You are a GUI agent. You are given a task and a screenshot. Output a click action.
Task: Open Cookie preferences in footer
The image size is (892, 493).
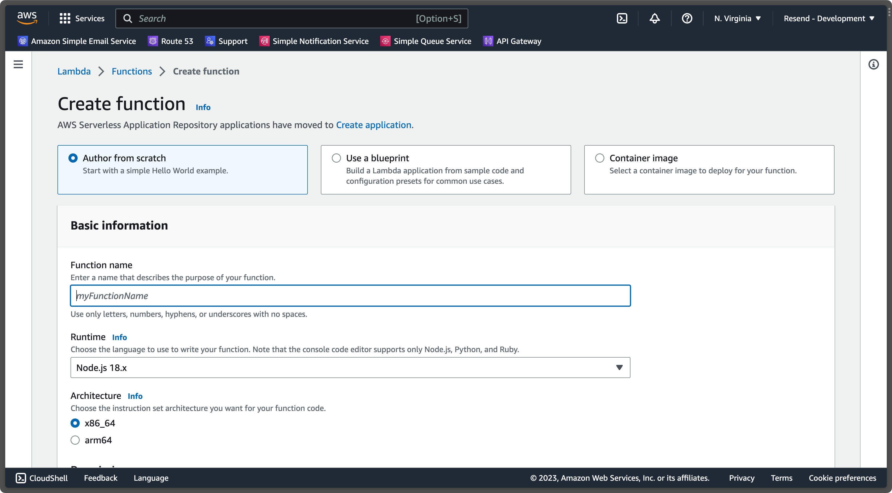click(842, 478)
